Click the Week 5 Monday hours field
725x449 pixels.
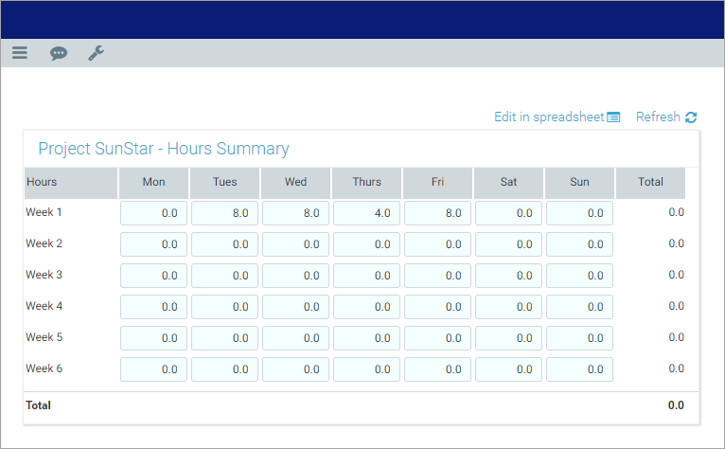click(x=153, y=338)
